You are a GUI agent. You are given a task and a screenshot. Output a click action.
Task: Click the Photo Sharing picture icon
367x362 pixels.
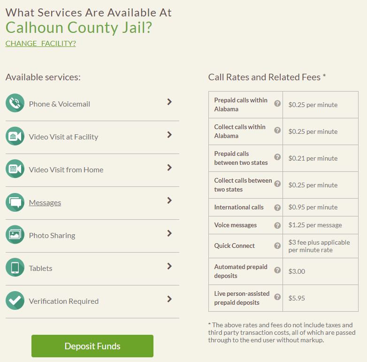click(x=15, y=235)
